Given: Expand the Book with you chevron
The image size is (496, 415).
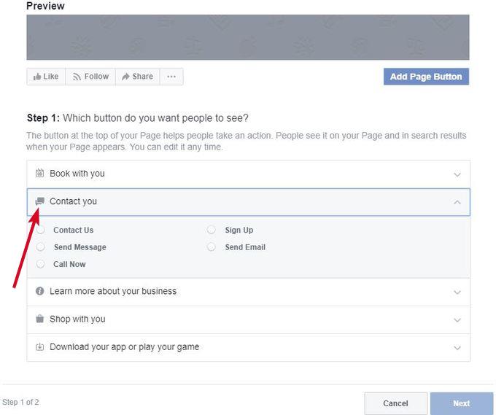Looking at the screenshot, I should click(457, 174).
